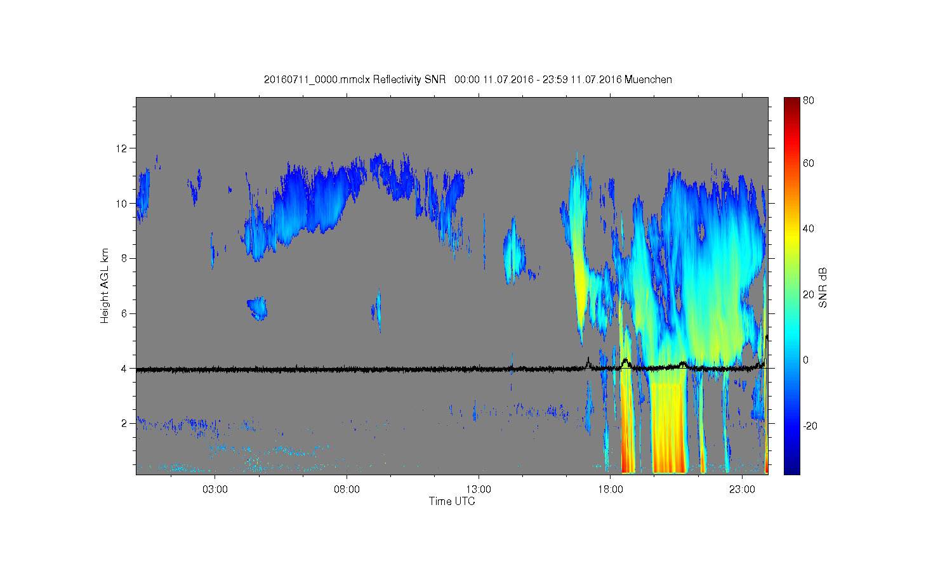Viewport: 952px width, 571px height.
Task: Click the colorbar value 0
Action: 806,360
